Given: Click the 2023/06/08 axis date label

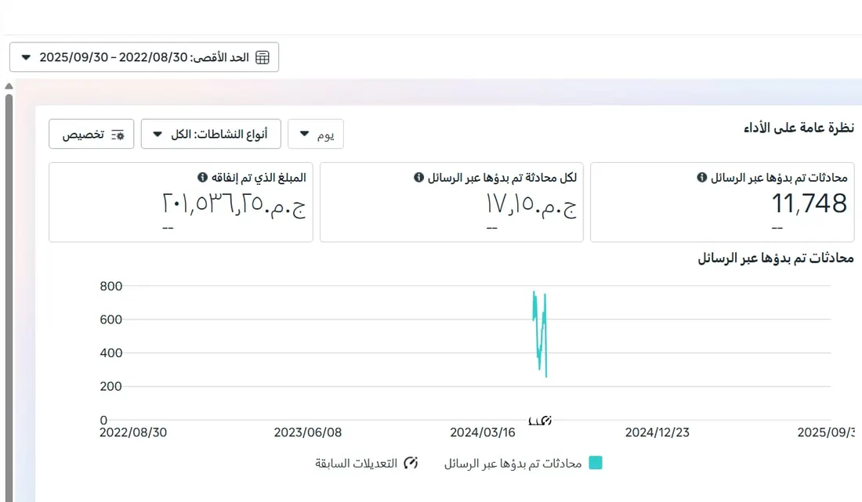Looking at the screenshot, I should click(x=308, y=433).
